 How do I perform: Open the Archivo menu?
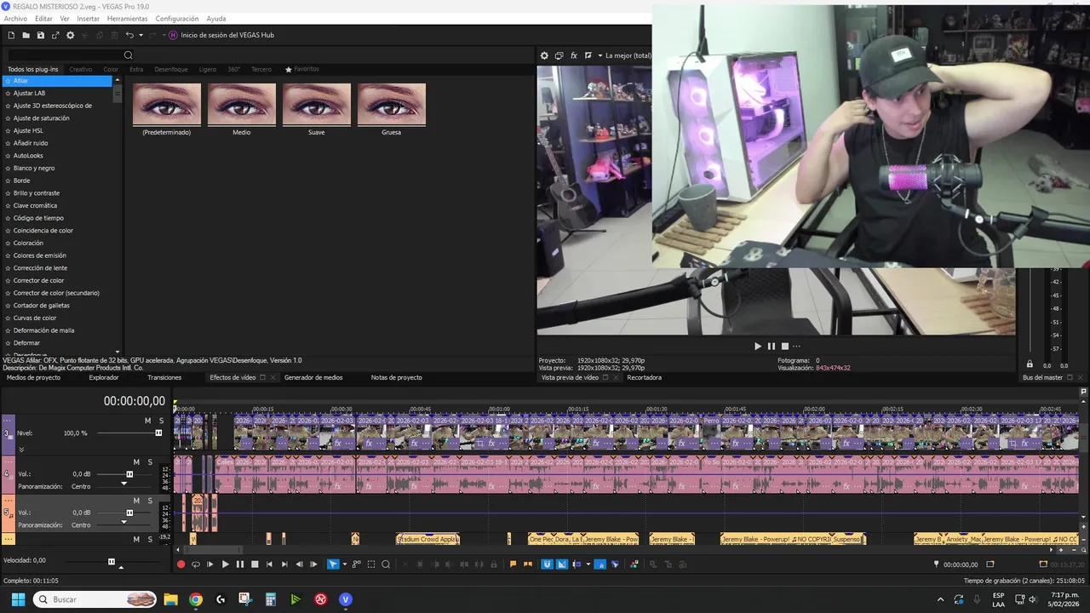click(x=15, y=18)
